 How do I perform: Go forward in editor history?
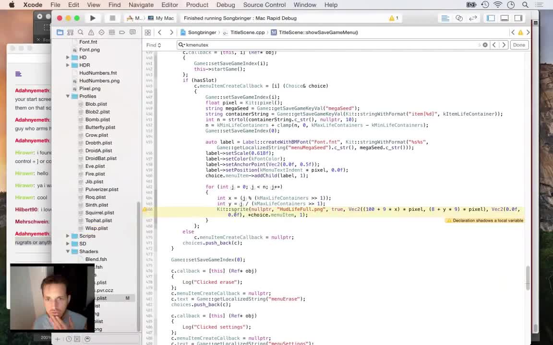click(171, 33)
